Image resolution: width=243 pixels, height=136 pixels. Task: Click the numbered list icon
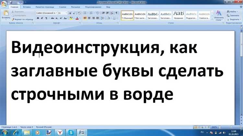(91, 13)
